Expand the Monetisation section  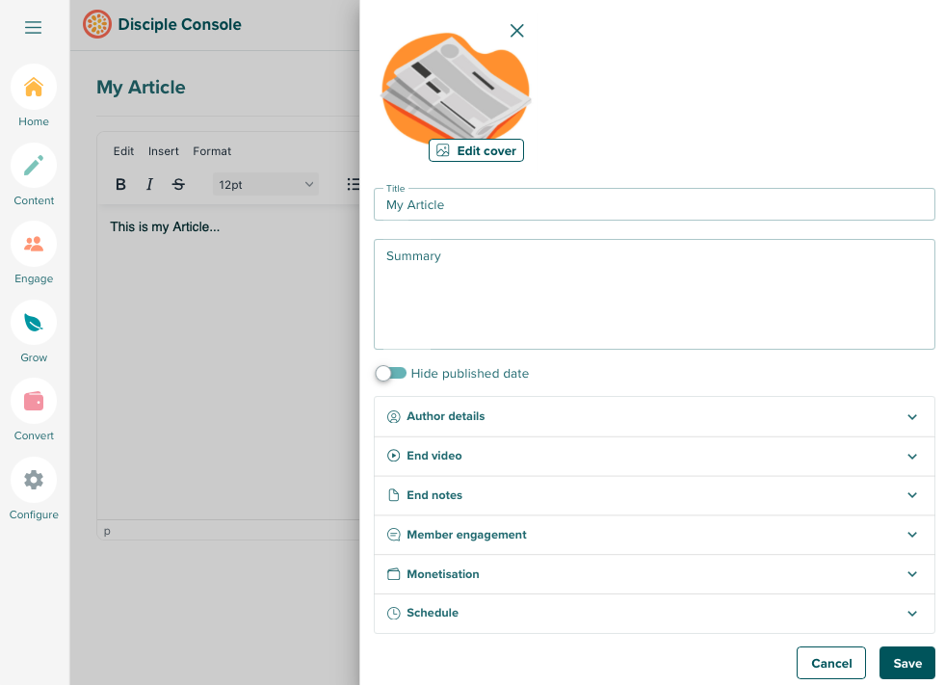pyautogui.click(x=654, y=574)
